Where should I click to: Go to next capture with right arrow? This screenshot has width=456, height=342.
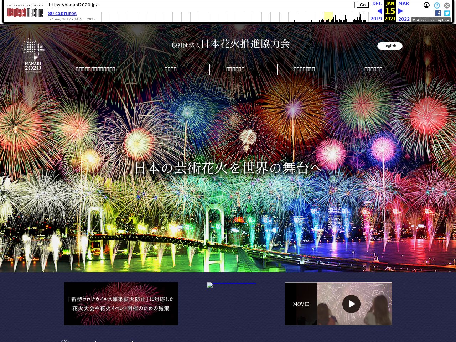pyautogui.click(x=400, y=11)
